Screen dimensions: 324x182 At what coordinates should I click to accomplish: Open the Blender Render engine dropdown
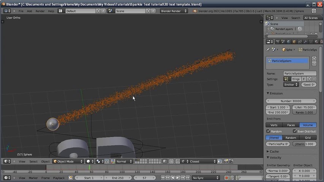pos(174,11)
